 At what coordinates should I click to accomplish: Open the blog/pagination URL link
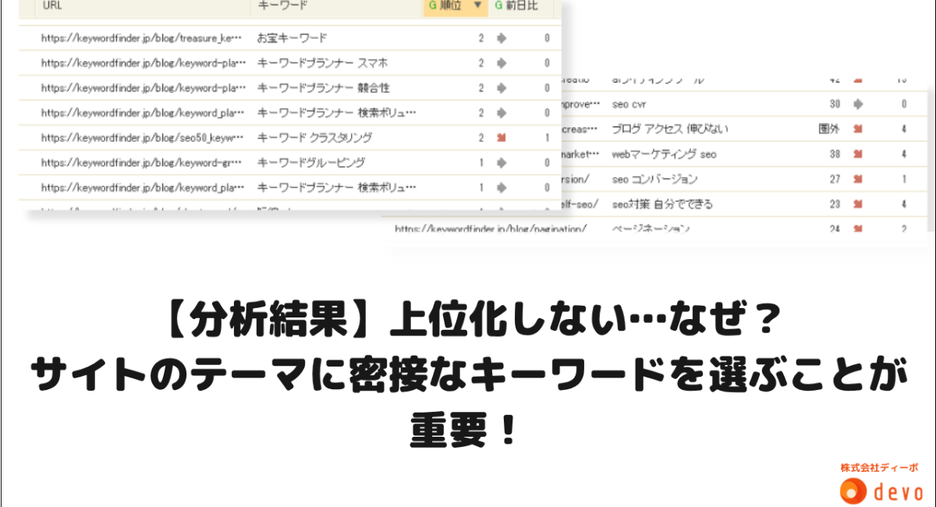(x=490, y=229)
